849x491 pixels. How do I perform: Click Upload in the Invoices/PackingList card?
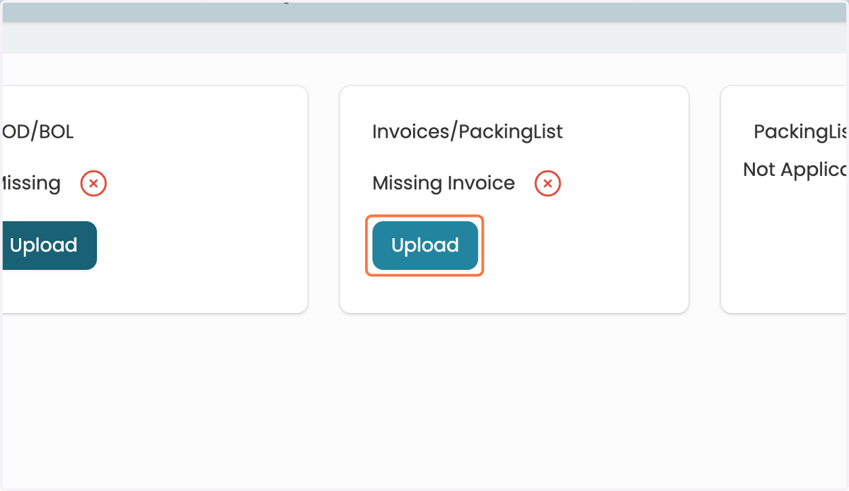pyautogui.click(x=425, y=245)
